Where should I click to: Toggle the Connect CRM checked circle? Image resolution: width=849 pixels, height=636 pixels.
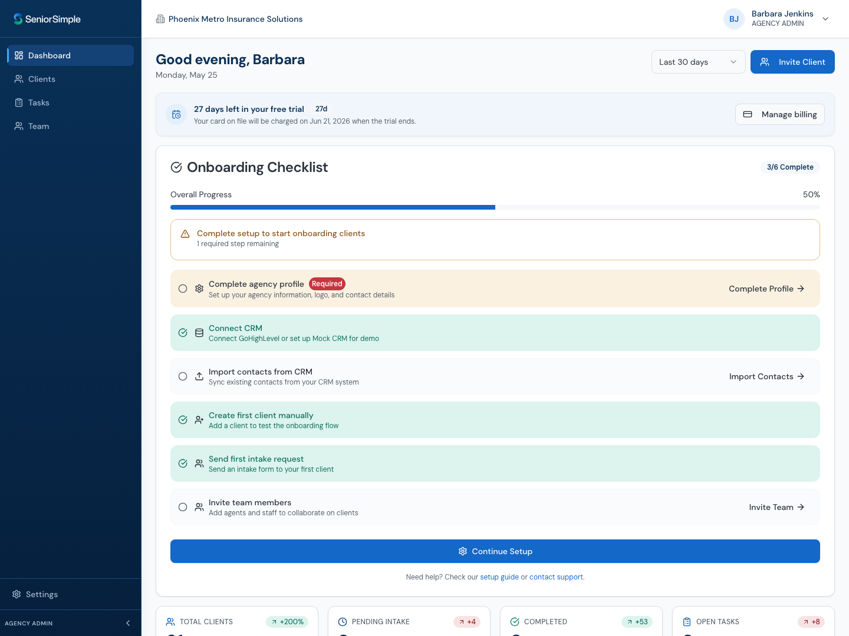click(x=183, y=333)
